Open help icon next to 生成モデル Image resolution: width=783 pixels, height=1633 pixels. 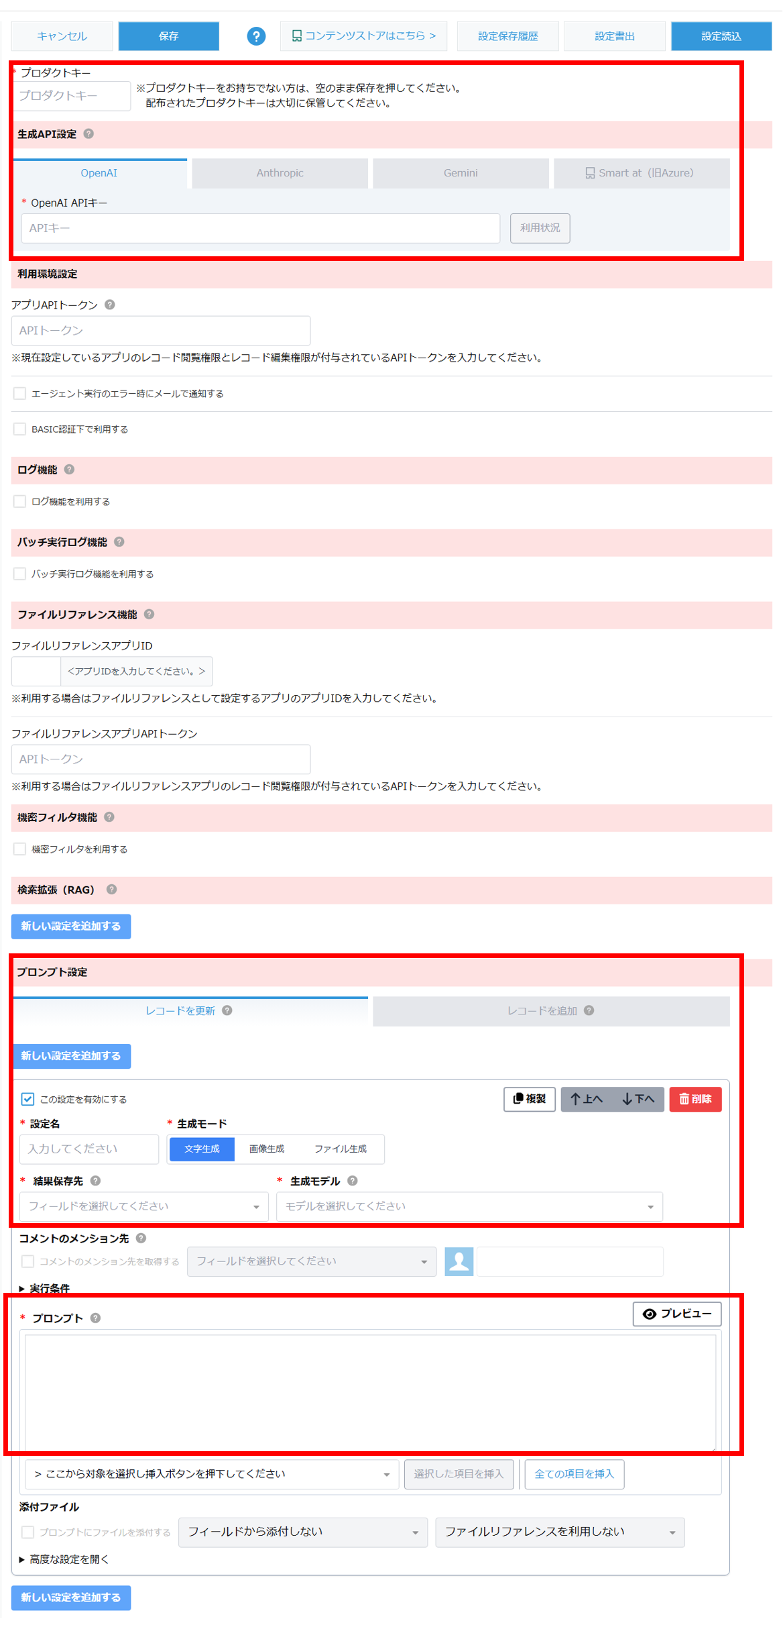click(x=353, y=1181)
